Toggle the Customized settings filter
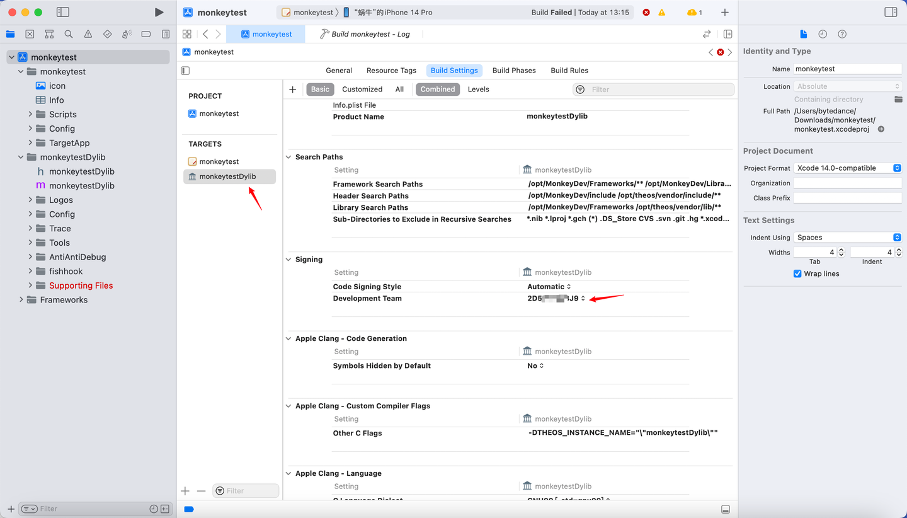The image size is (907, 518). (362, 89)
